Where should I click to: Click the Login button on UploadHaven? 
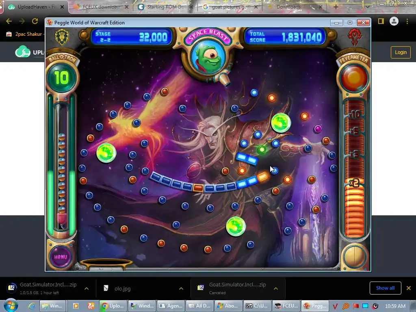coord(401,52)
